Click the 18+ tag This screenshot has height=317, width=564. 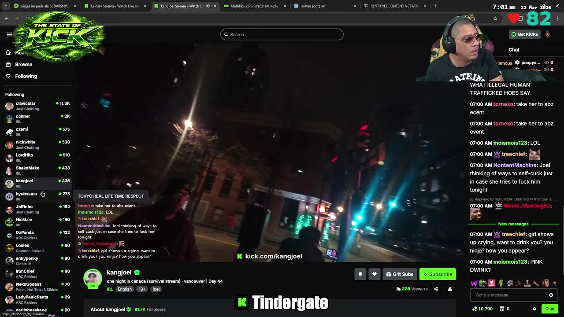pyautogui.click(x=142, y=289)
